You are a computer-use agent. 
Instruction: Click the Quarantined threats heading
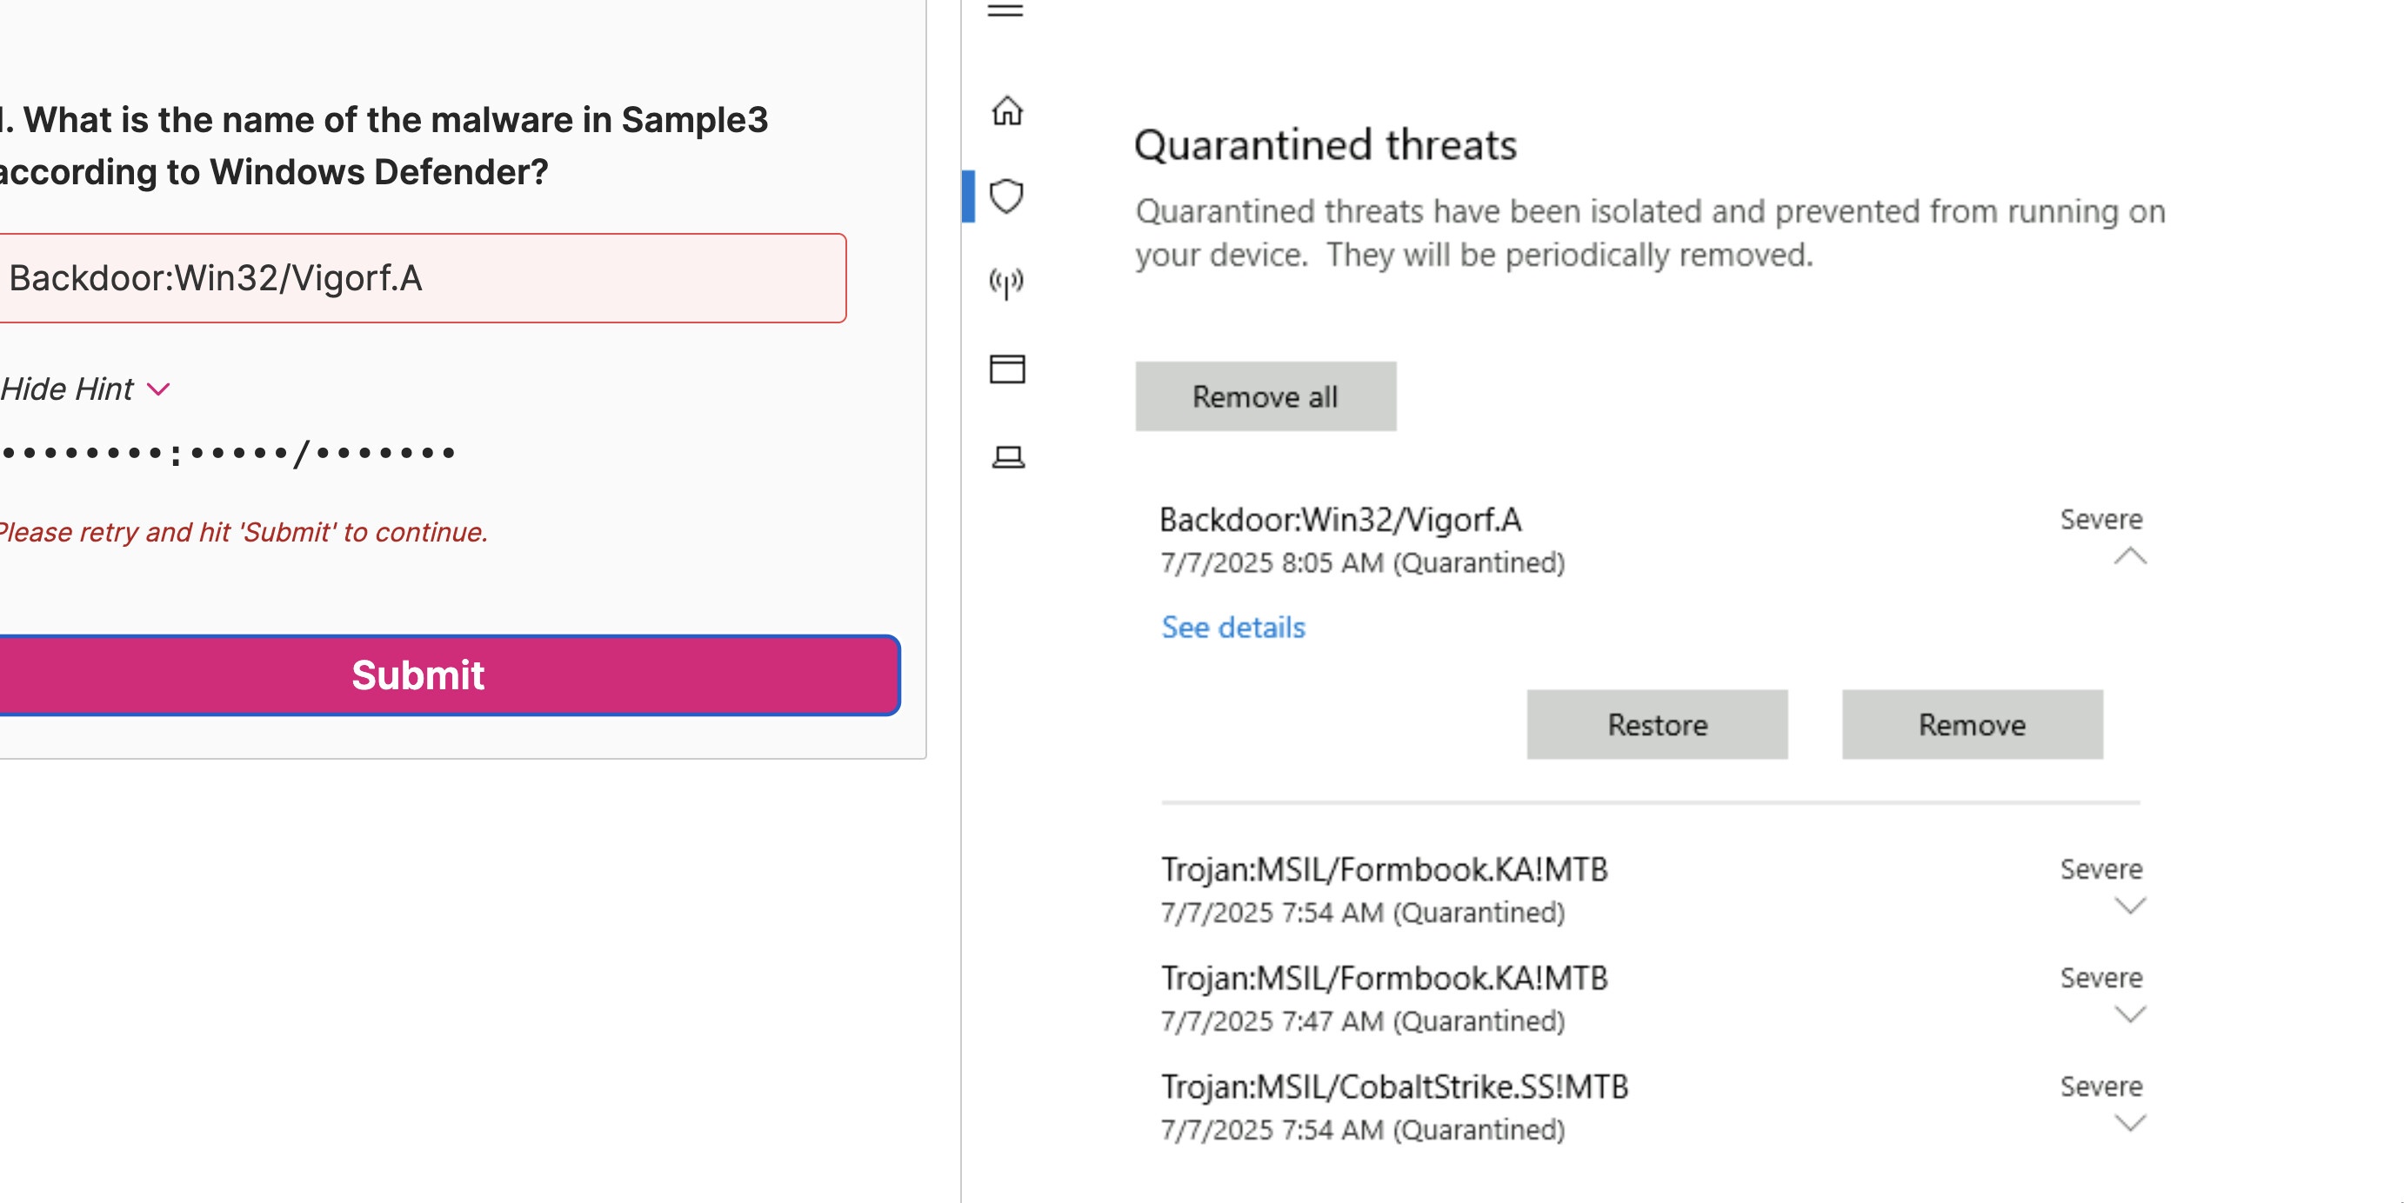tap(1325, 145)
